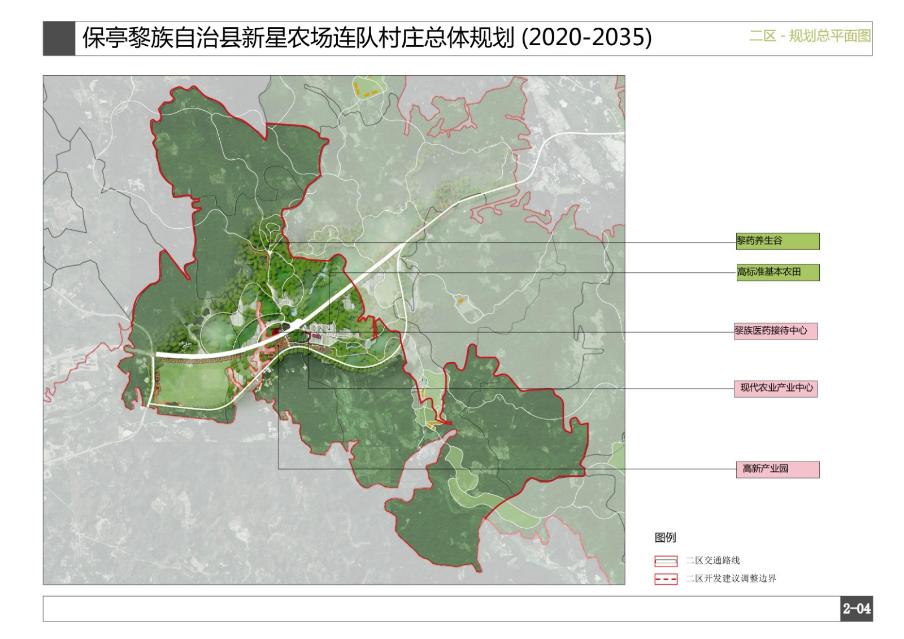The height and width of the screenshot is (639, 904).
Task: Click the roundabout at the map's road junction
Action: tap(295, 325)
